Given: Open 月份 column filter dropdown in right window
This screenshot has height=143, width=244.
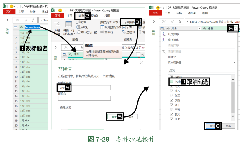Looking at the screenshot, I should pos(199,28).
